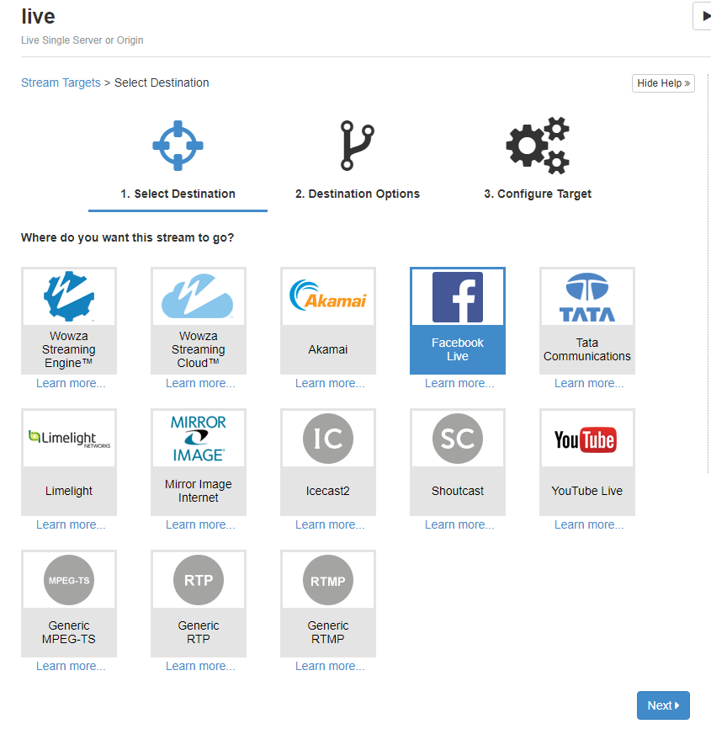Pick the Generic MPEG-TS icon

[69, 580]
